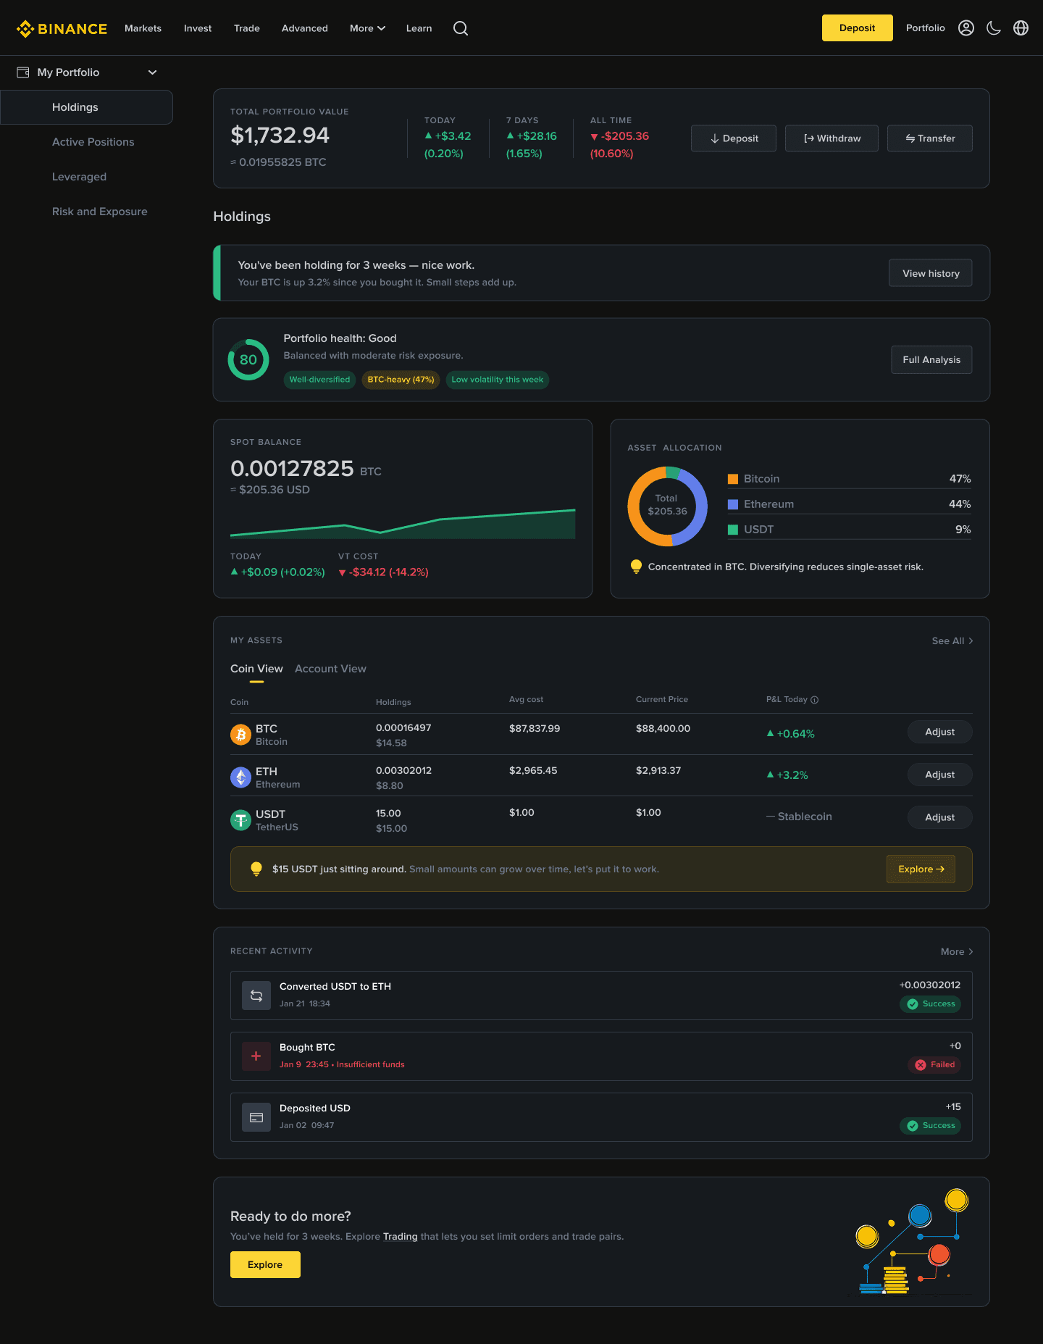Collapse the My Portfolio sidebar section
The height and width of the screenshot is (1344, 1043).
click(152, 72)
